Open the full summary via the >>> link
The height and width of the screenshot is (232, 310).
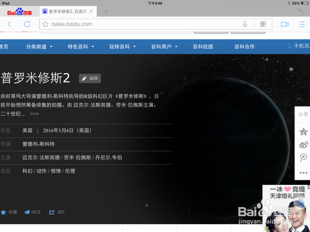(x=34, y=114)
